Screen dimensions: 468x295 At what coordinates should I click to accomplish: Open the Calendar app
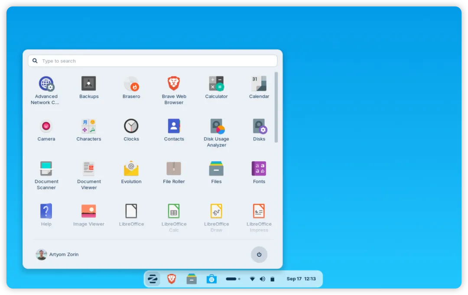point(259,87)
